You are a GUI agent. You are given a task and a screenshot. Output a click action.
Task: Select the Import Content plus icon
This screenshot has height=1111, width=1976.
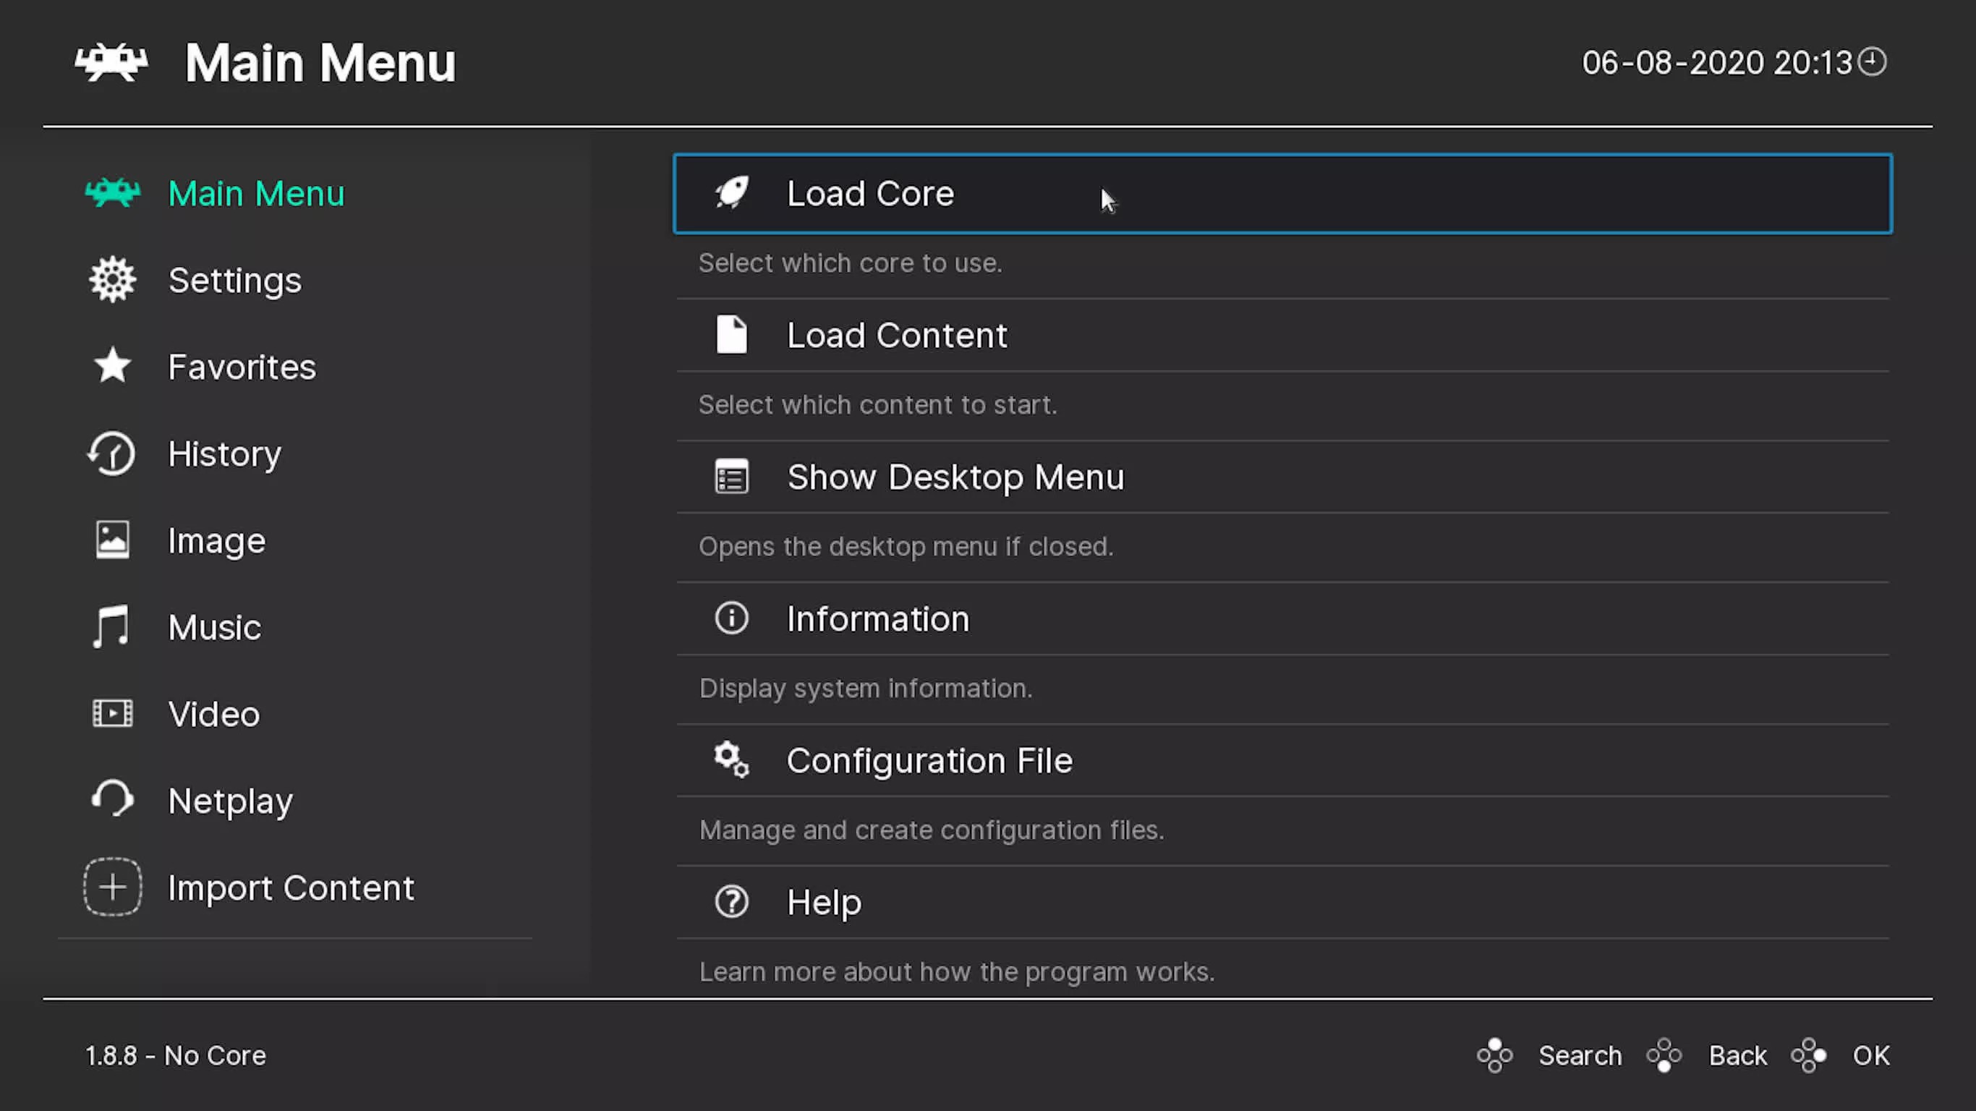(111, 887)
